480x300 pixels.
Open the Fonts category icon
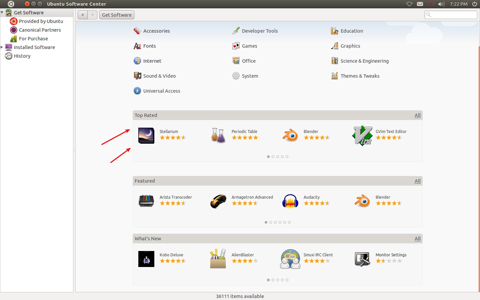click(x=137, y=46)
